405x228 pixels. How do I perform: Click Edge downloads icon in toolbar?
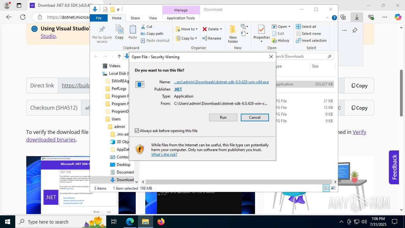tap(357, 17)
